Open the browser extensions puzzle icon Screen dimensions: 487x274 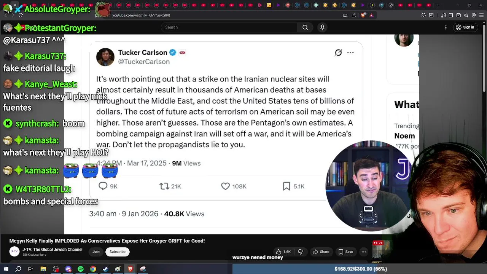click(x=423, y=15)
